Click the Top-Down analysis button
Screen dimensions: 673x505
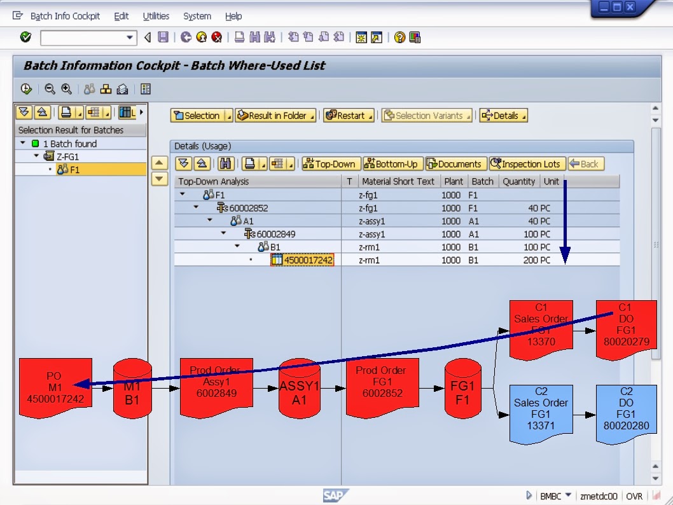(x=331, y=164)
